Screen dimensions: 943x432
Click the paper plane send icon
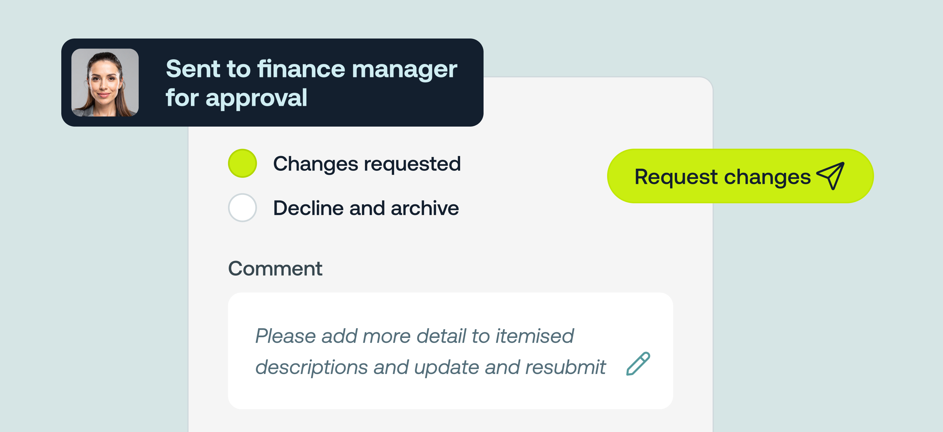click(830, 176)
